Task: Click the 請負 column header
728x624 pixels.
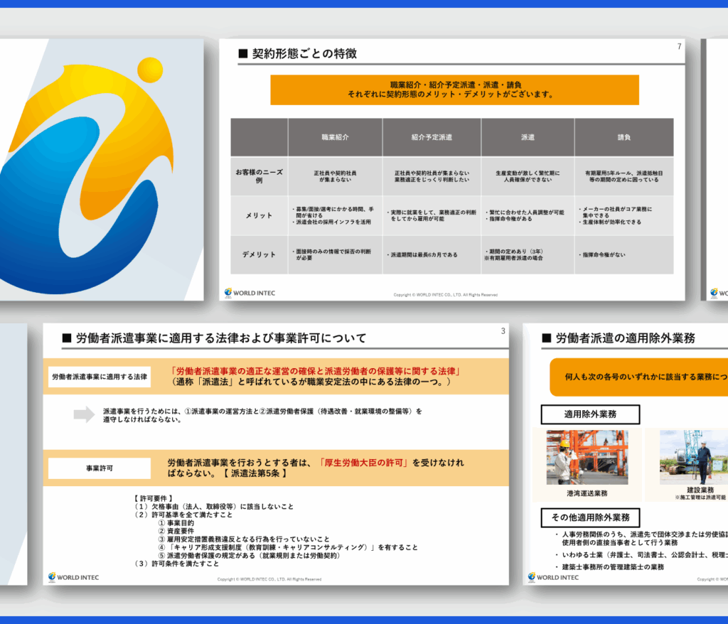Action: tap(624, 137)
